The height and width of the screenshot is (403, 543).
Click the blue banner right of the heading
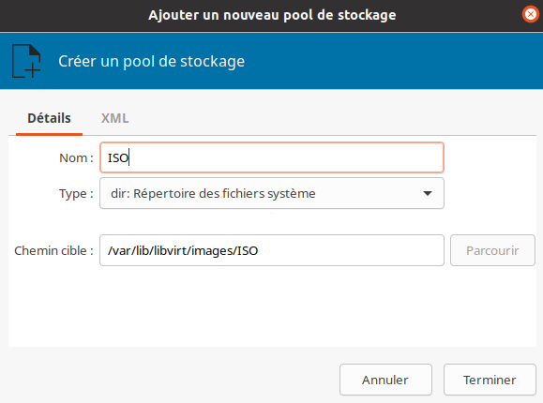click(391, 61)
